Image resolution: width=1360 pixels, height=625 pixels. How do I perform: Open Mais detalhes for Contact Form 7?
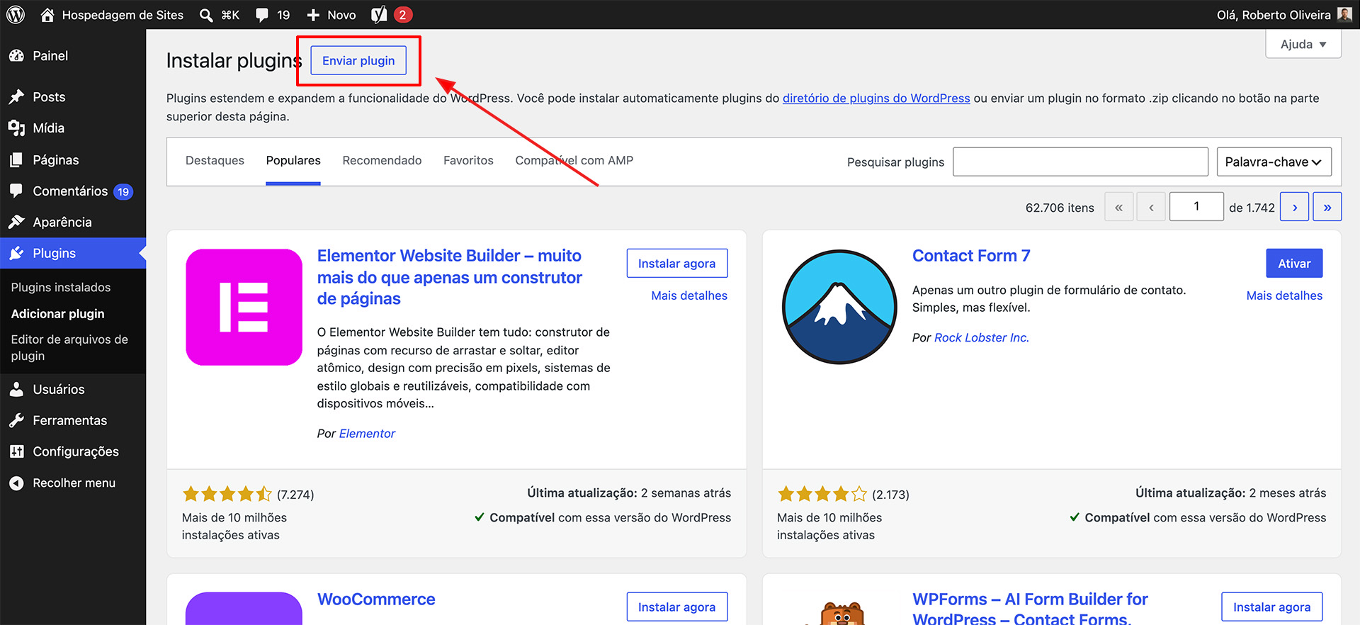coord(1284,295)
